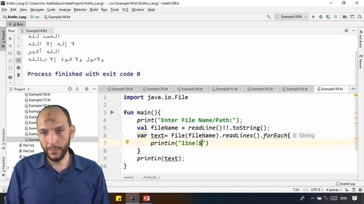Viewport: 364px width, 204px height.
Task: Click the Stop button in the main toolbar
Action: coord(336,16)
